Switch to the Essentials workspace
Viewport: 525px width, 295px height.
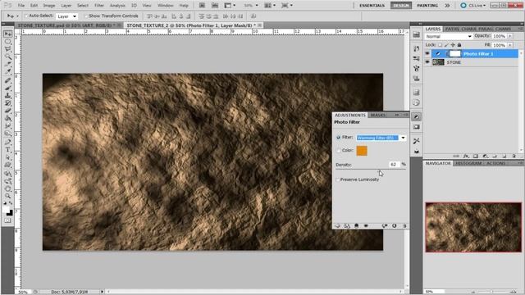click(x=372, y=6)
